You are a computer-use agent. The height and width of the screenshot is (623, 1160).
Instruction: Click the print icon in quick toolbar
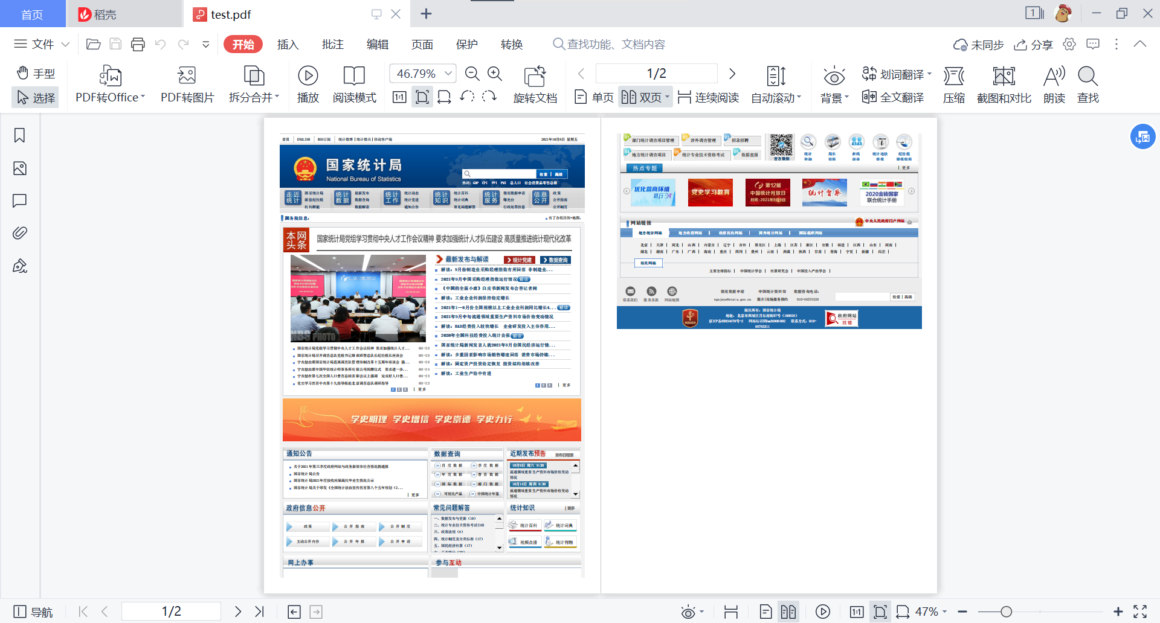138,44
